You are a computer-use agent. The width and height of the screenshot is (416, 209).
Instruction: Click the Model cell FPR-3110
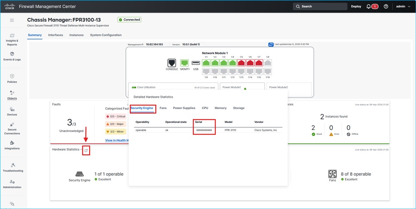[230, 130]
